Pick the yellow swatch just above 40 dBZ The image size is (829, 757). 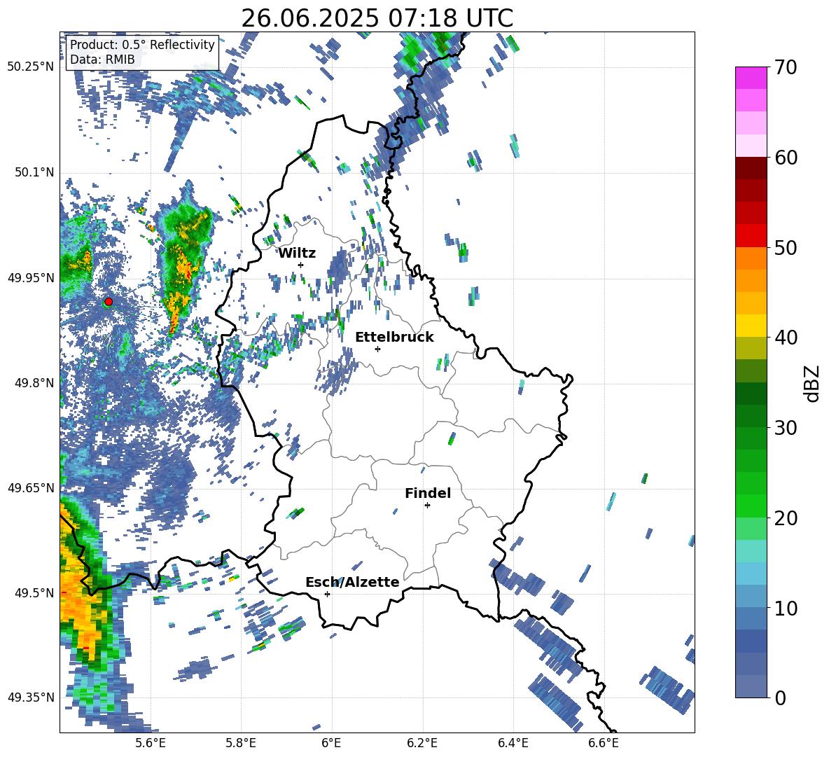[x=751, y=326]
